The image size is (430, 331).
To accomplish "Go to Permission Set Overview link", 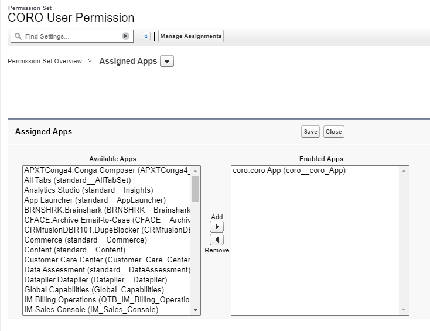I will pos(45,62).
